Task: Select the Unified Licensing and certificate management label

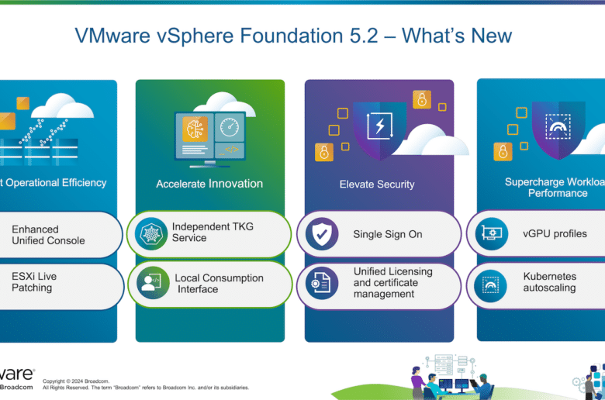Action: tap(392, 283)
